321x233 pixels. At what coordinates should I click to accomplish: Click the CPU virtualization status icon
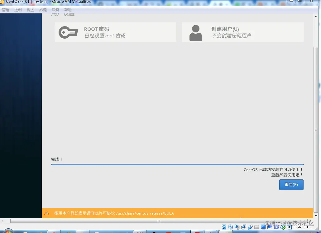[x=276, y=227]
